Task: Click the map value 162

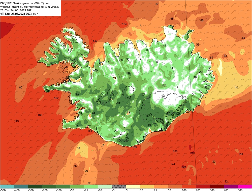Action: coord(56,98)
